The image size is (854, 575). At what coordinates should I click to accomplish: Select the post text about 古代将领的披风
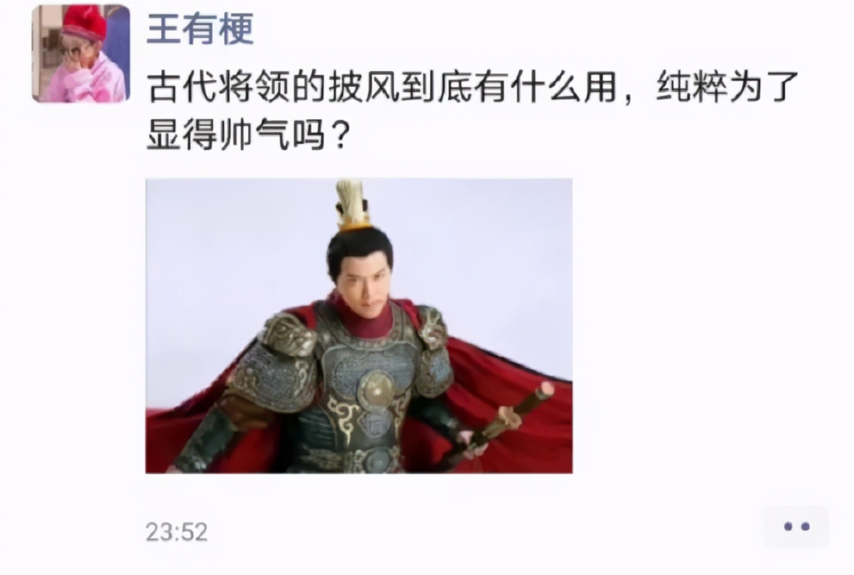473,111
